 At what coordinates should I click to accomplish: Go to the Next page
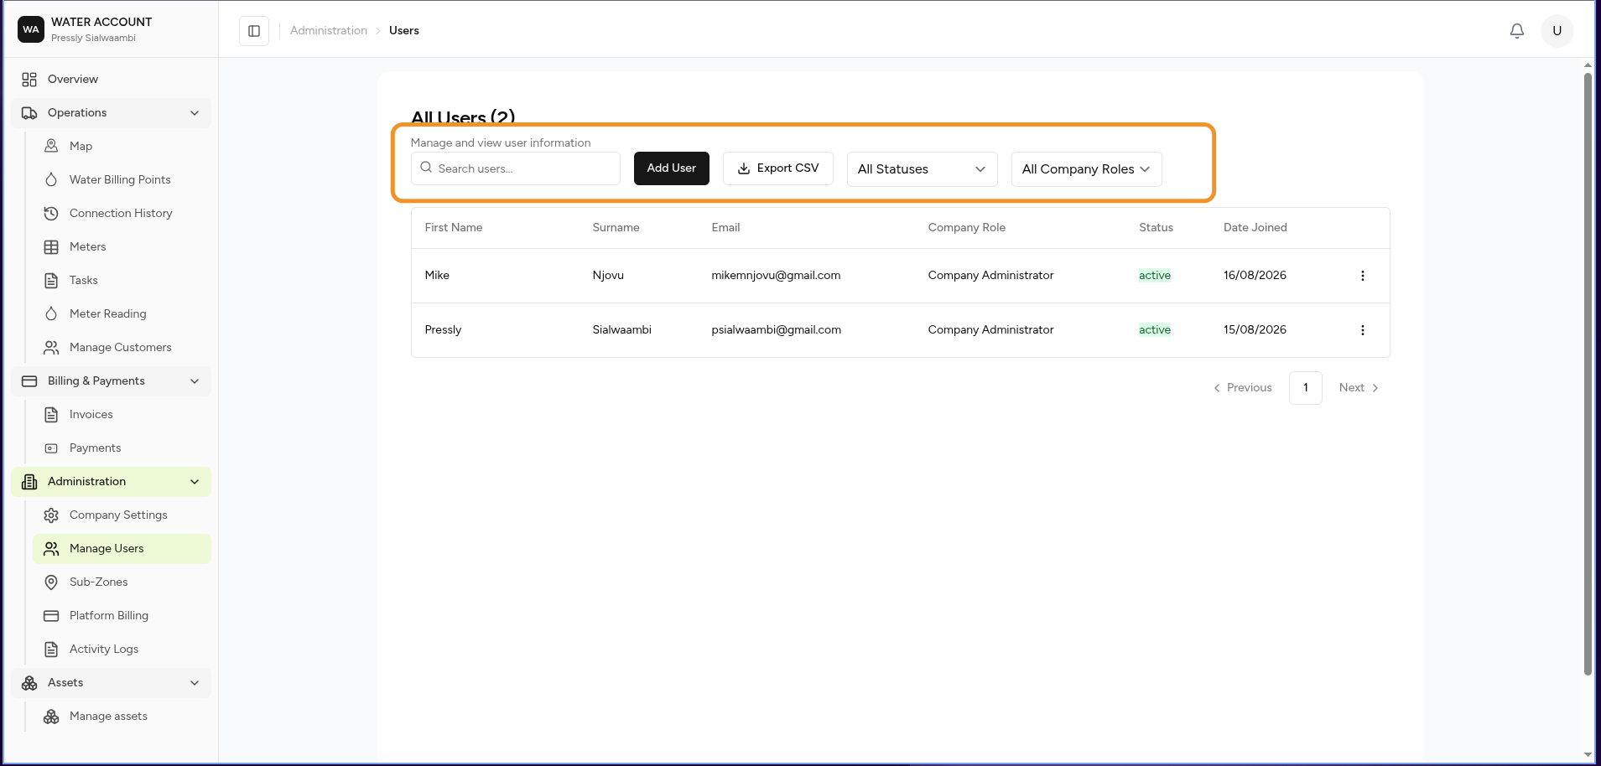pos(1359,387)
